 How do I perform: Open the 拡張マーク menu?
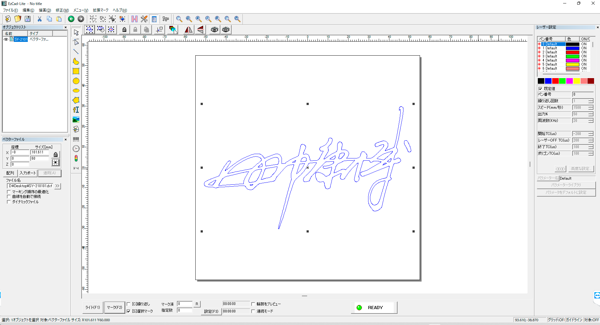pyautogui.click(x=101, y=10)
